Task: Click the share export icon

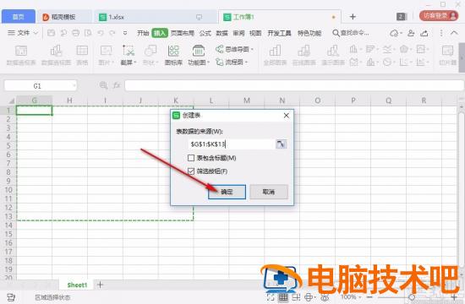Action: pos(424,33)
